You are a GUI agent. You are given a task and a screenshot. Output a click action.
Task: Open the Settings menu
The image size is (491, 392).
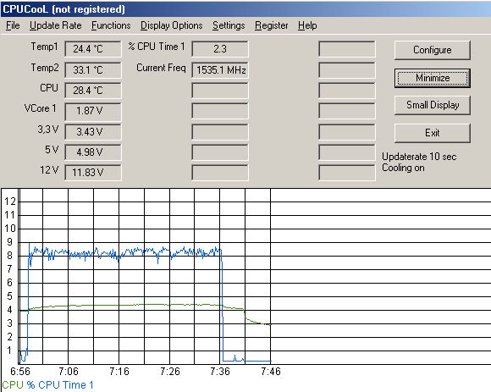click(x=229, y=25)
